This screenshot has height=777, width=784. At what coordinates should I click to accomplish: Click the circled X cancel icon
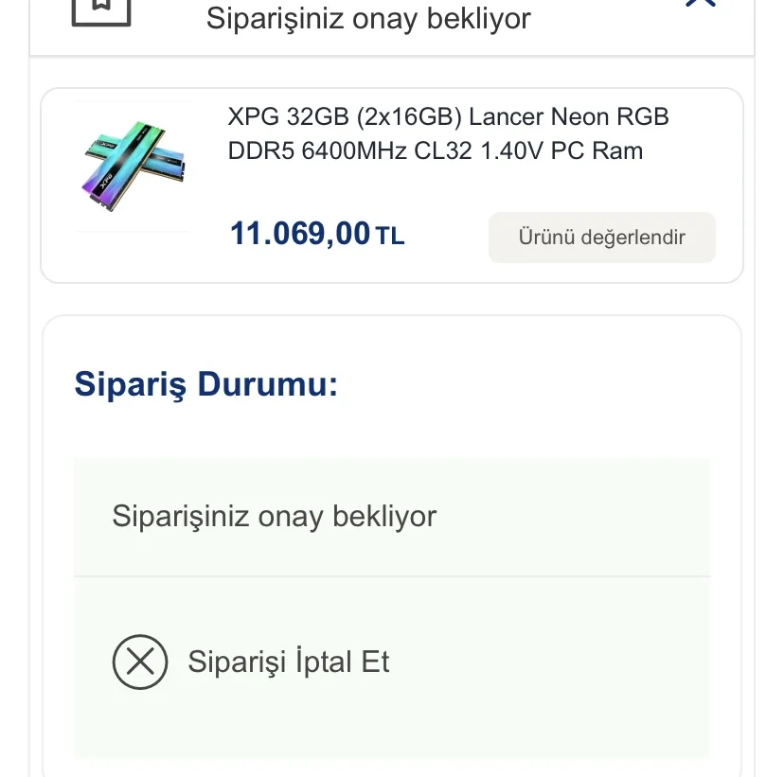[x=140, y=662]
